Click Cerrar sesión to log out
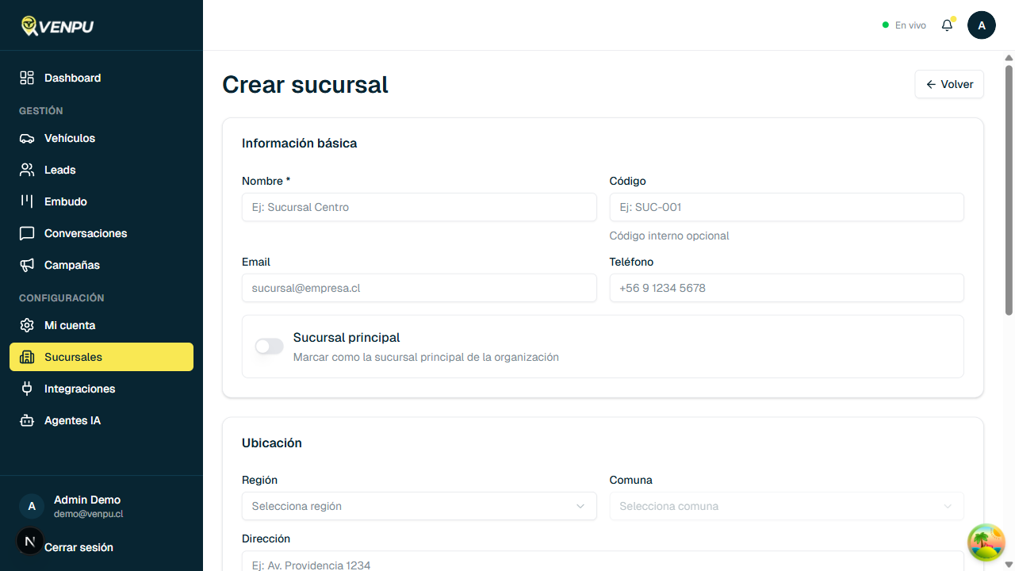Screen dimensions: 1015x571 tap(79, 547)
